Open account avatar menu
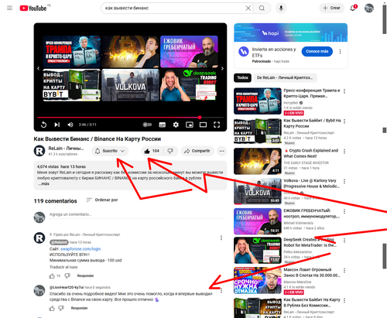Image resolution: width=387 pixels, height=318 pixels. click(x=369, y=8)
